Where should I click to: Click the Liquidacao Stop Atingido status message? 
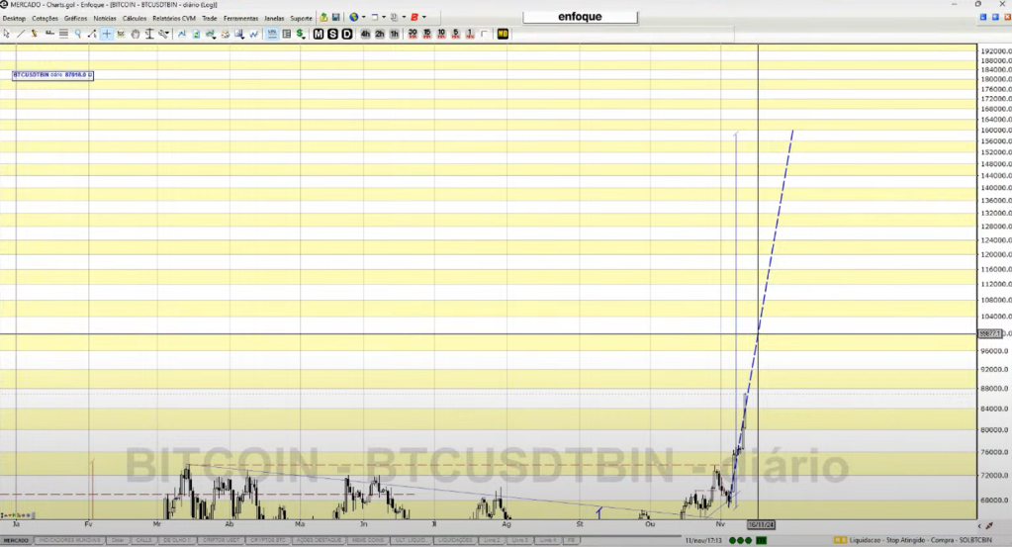click(920, 540)
